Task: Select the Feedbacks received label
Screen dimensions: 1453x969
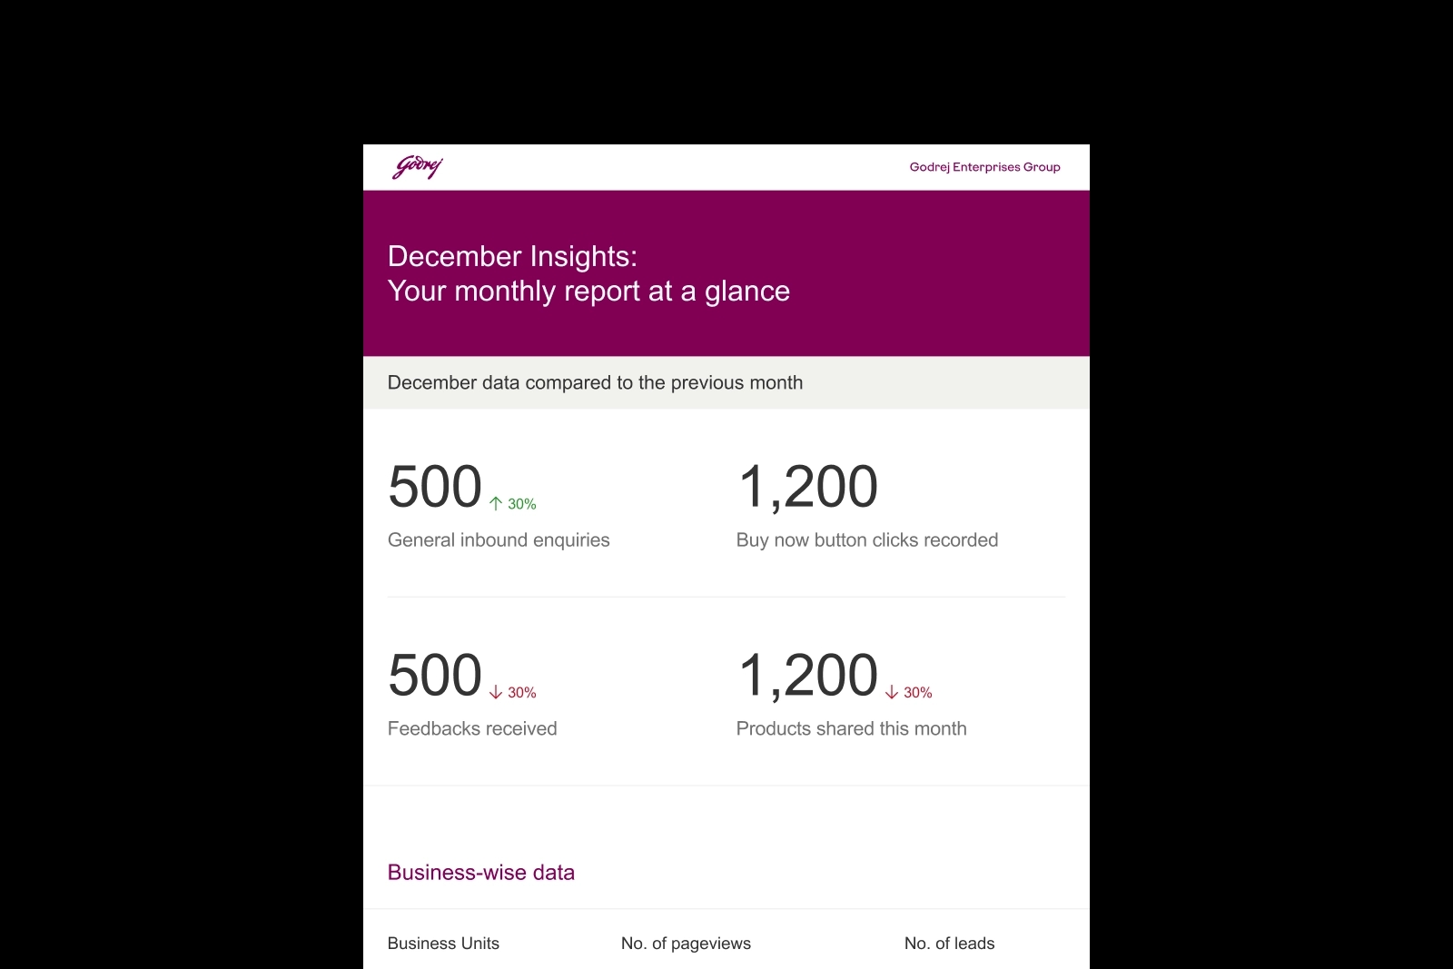Action: pos(472,729)
